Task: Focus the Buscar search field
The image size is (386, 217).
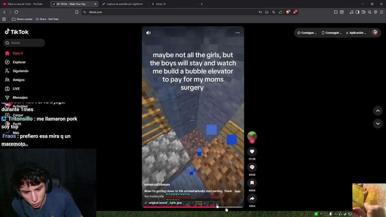Action: click(x=25, y=43)
